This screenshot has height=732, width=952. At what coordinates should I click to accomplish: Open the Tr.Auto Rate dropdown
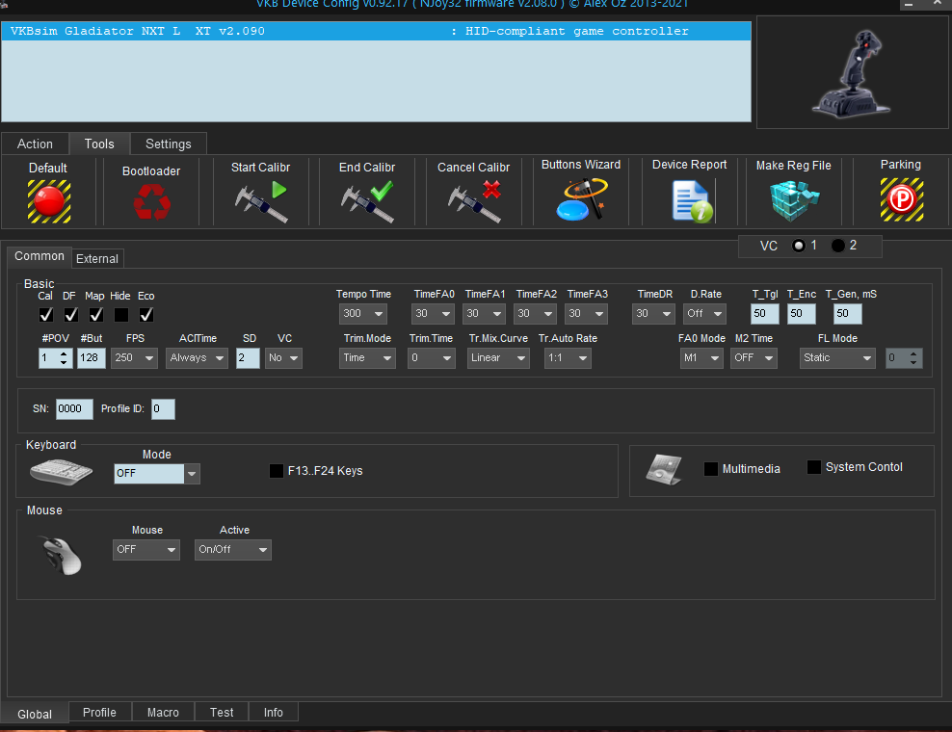coord(568,358)
